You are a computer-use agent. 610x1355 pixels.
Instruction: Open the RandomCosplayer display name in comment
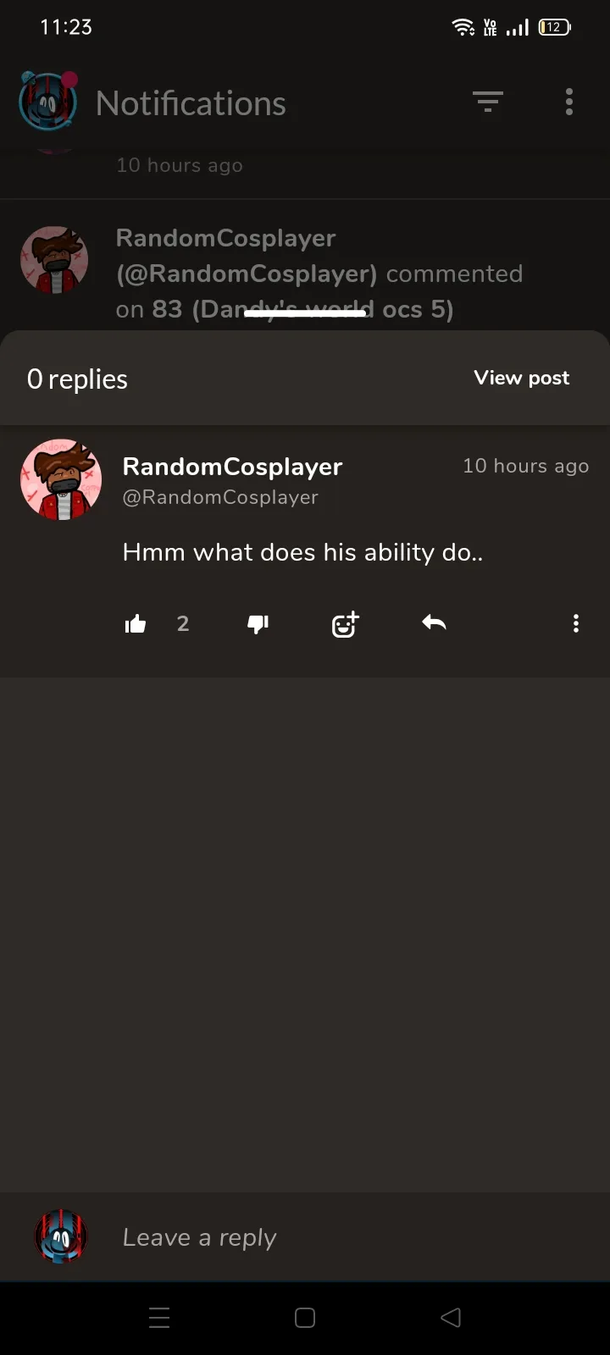232,467
